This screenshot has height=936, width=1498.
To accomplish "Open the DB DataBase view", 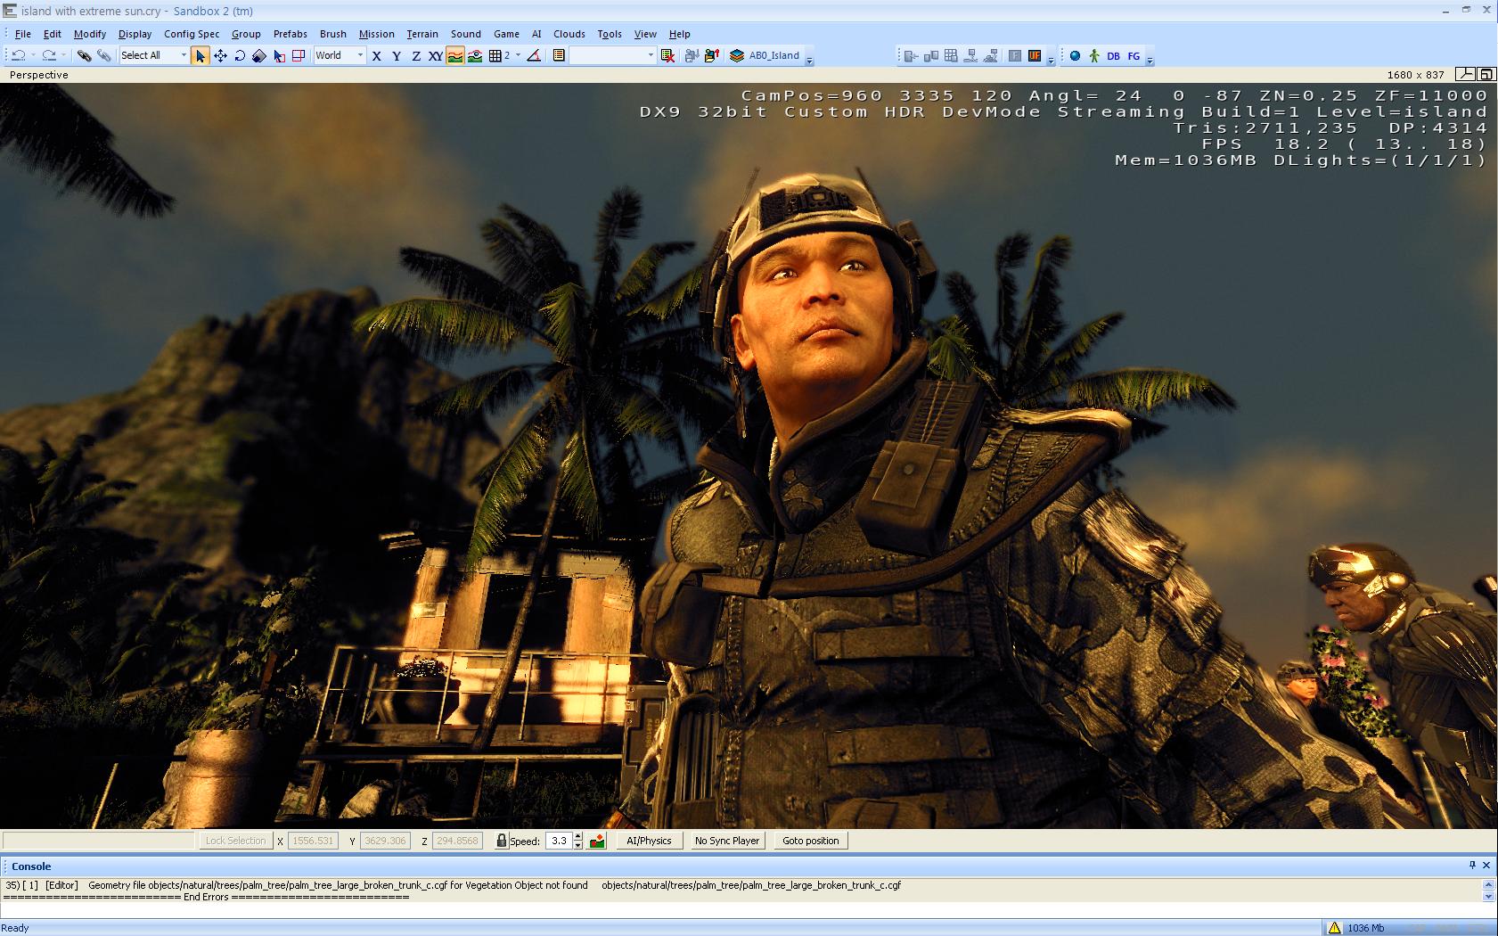I will click(1113, 55).
